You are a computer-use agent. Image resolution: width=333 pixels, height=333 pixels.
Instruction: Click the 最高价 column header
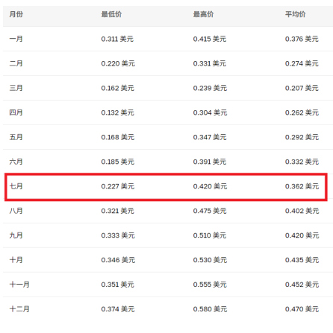[x=203, y=14]
